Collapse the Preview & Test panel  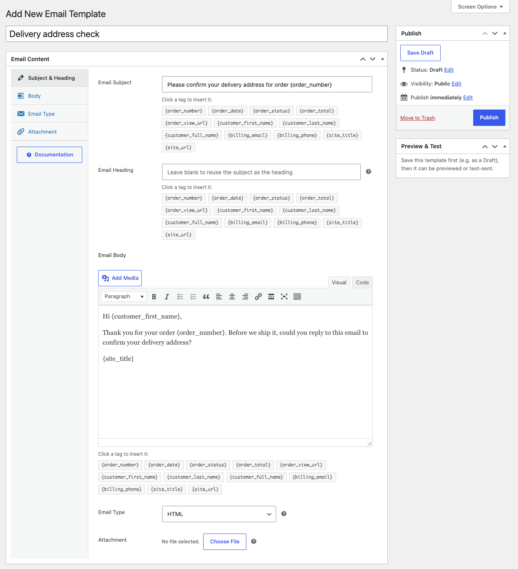pos(505,146)
